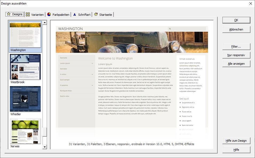Image resolution: width=255 pixels, height=158 pixels.
Task: Click the star icon on Designs tab
Action: click(9, 14)
